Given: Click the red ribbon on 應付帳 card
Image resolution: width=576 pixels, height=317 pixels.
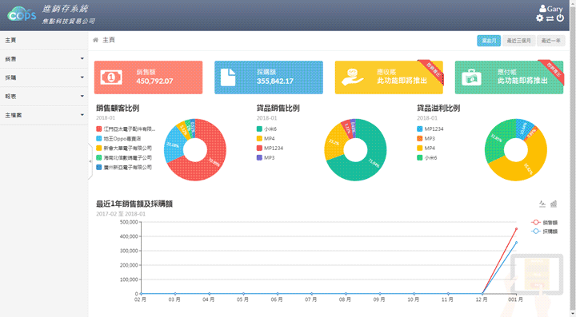Looking at the screenshot, I should (x=551, y=71).
